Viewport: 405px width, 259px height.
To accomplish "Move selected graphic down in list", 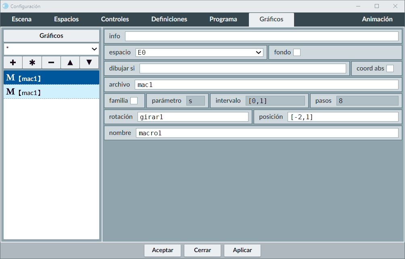I will pos(89,62).
